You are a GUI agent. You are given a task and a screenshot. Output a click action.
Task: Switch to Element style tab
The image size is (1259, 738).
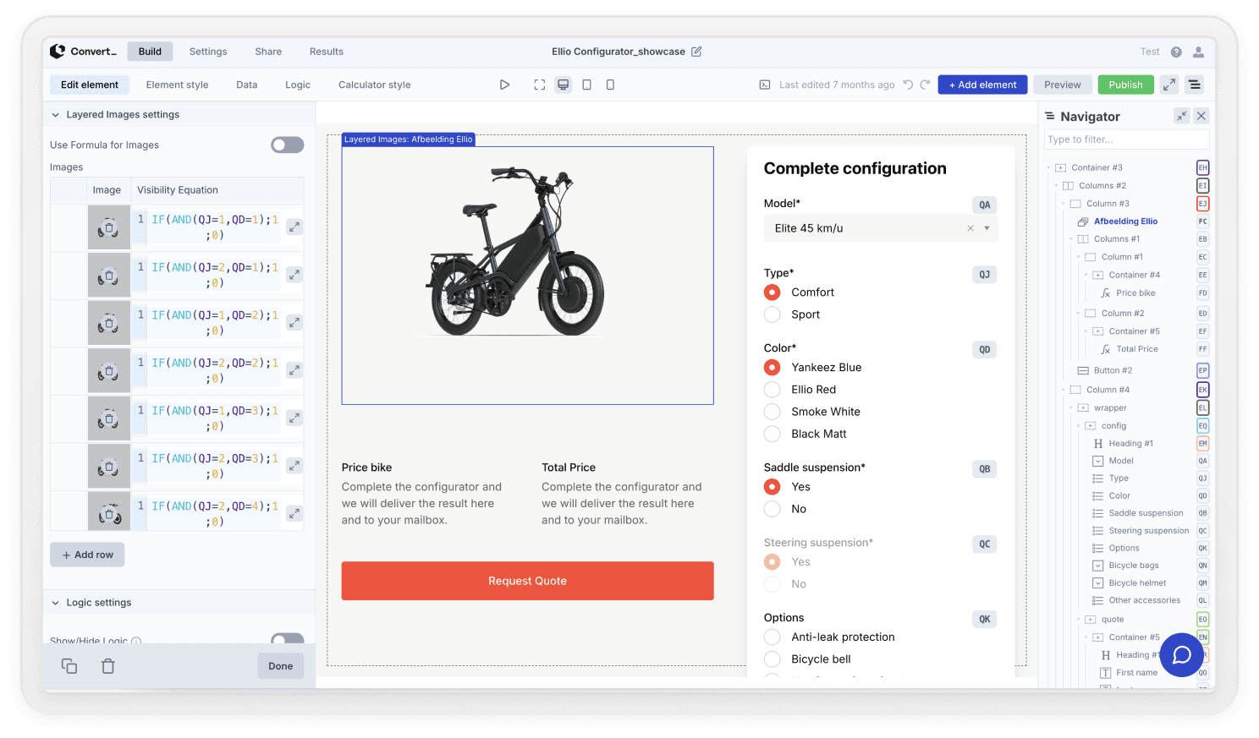tap(177, 85)
